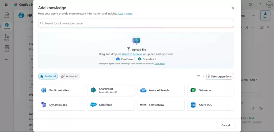Click Learn more link about remote file locations
Screen dimensions: 274x132
pos(159,64)
